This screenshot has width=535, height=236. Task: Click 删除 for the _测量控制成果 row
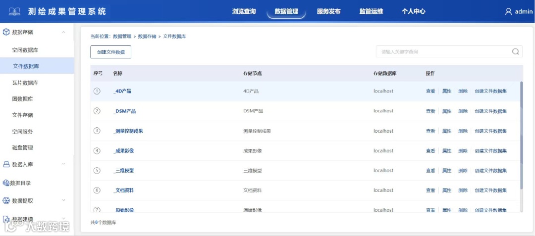pos(463,131)
